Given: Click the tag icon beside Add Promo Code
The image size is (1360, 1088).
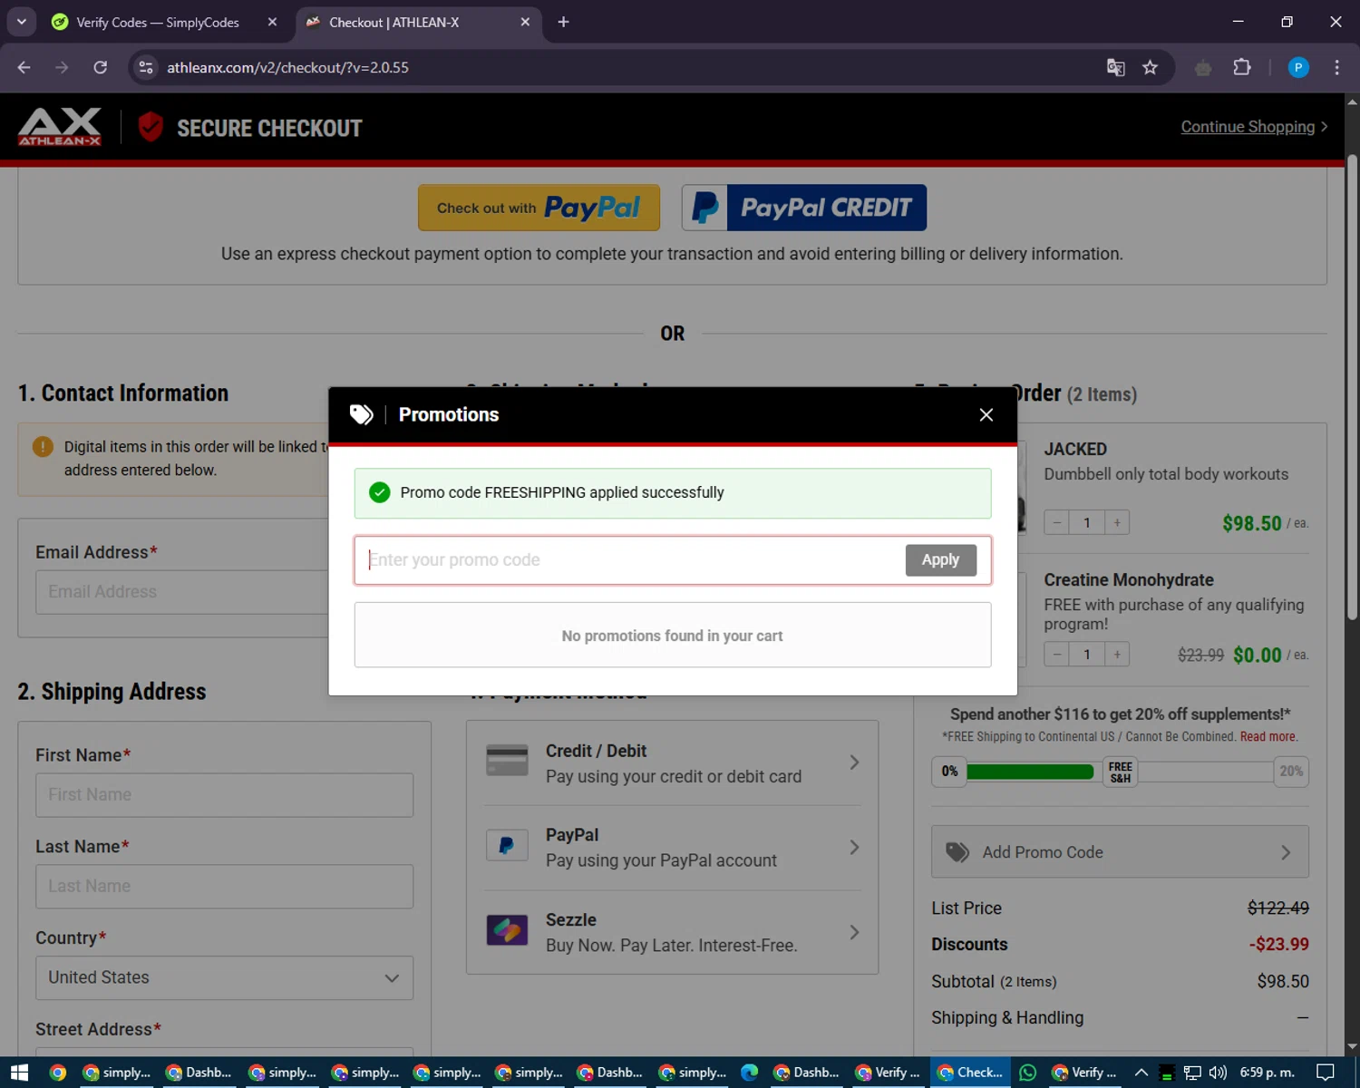Looking at the screenshot, I should (x=957, y=852).
